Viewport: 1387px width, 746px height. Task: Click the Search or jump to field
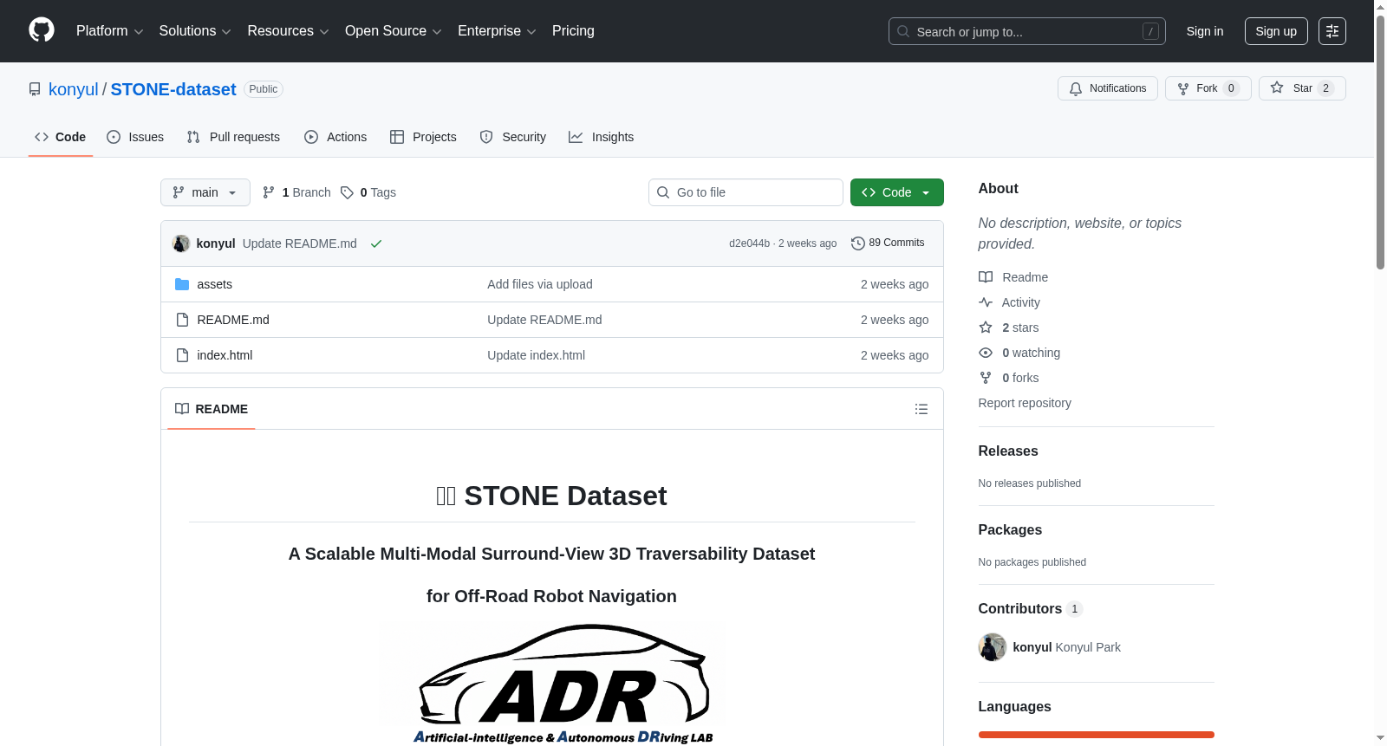pyautogui.click(x=1027, y=31)
